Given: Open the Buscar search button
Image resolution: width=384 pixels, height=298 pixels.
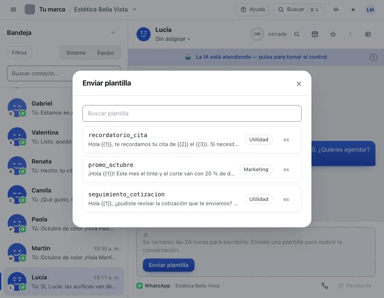Looking at the screenshot, I should [299, 10].
